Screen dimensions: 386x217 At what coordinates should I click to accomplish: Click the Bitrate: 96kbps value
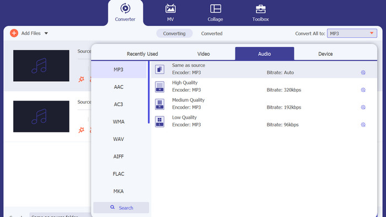(282, 125)
